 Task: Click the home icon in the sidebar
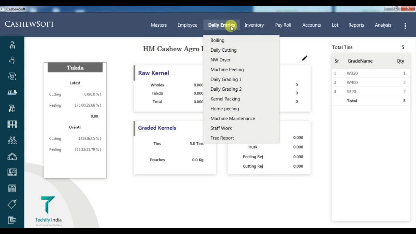click(x=12, y=156)
